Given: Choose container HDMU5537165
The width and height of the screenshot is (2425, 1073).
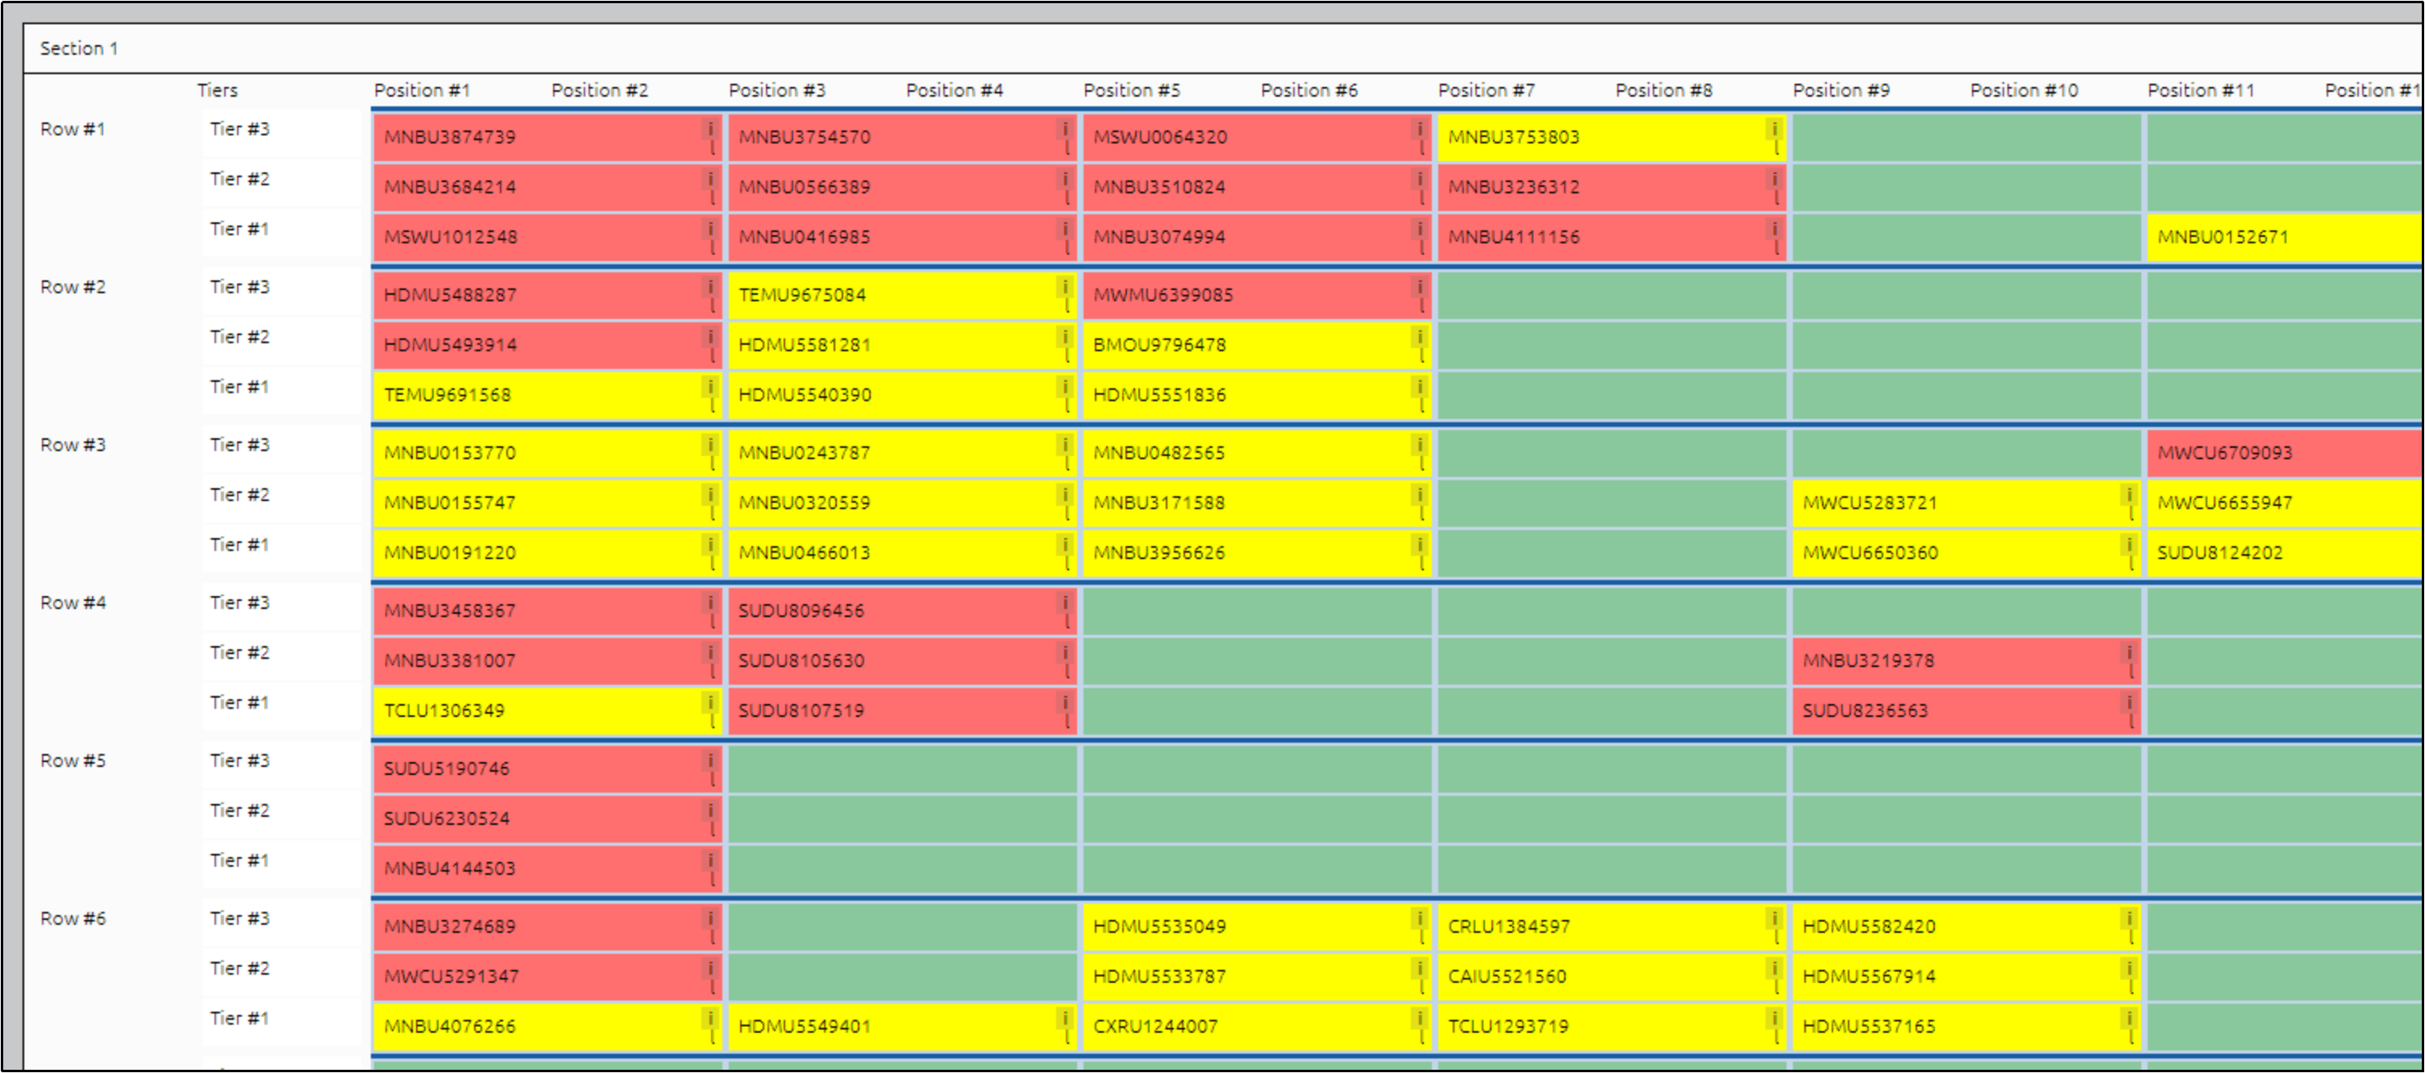Looking at the screenshot, I should 1966,1027.
